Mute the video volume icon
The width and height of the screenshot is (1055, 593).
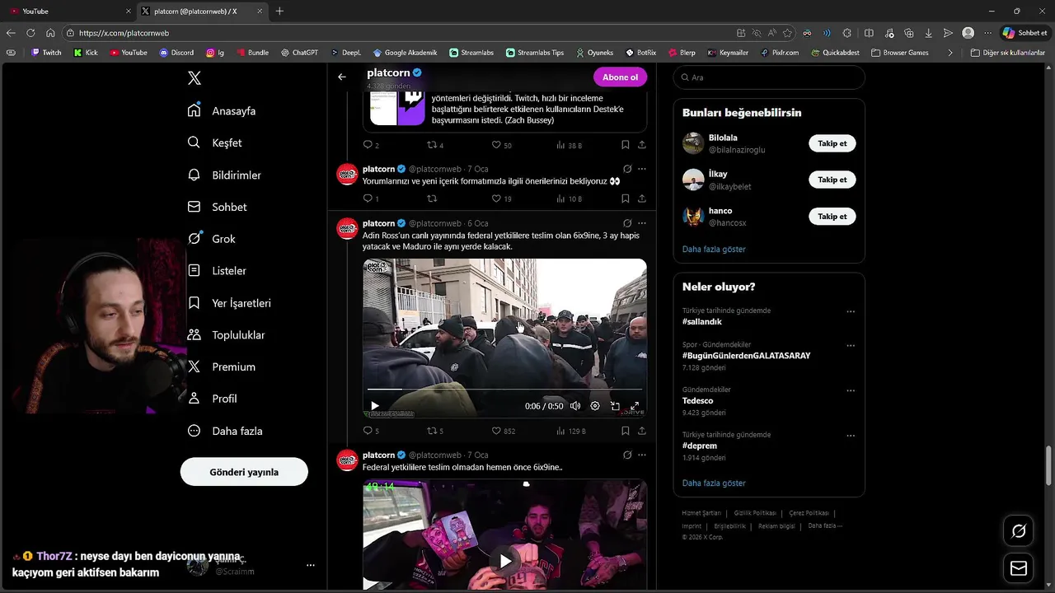(x=575, y=406)
